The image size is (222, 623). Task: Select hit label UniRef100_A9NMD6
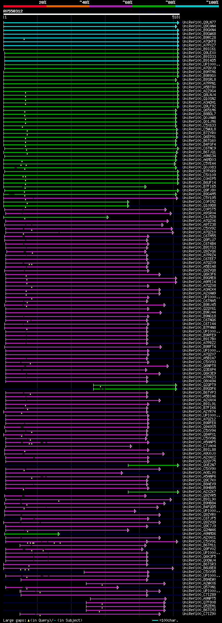pos(199,534)
